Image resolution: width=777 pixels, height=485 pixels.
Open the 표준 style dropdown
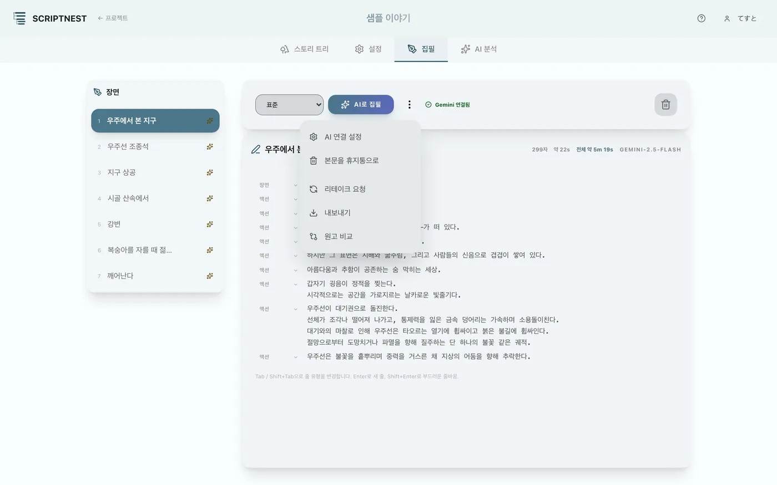[x=289, y=105]
